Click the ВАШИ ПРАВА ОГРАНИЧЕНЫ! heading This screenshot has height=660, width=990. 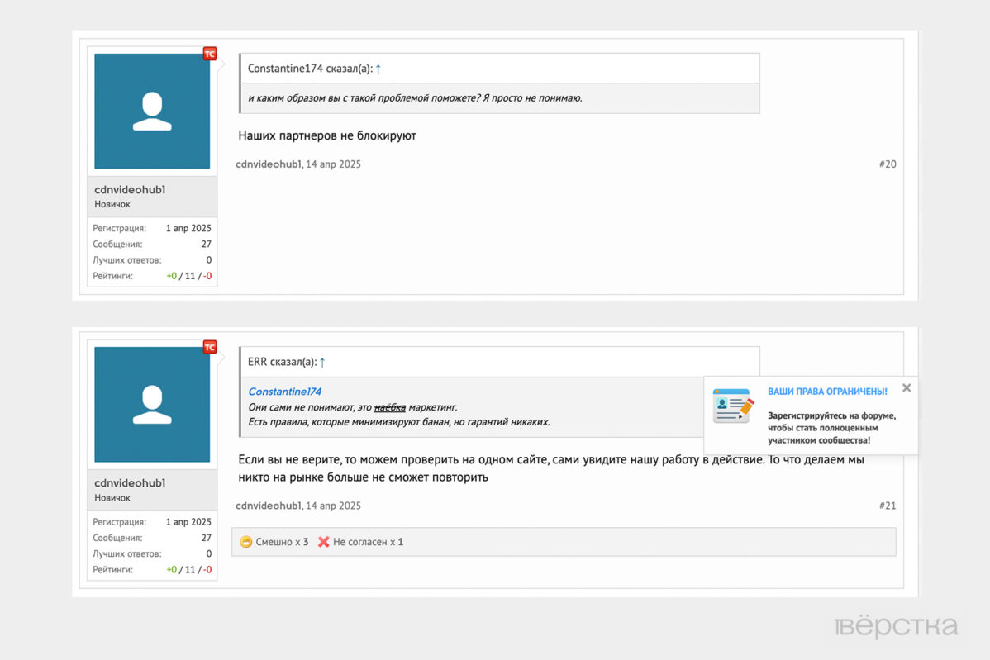[827, 392]
